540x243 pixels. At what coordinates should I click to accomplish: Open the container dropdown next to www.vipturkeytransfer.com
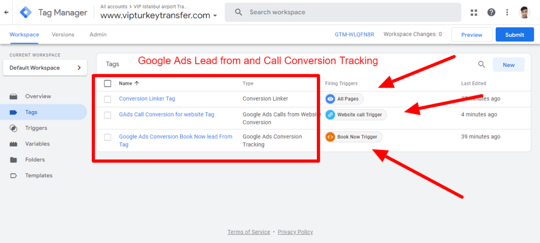click(x=215, y=16)
